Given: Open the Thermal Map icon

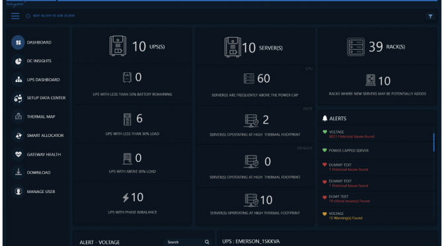Looking at the screenshot, I should point(18,116).
